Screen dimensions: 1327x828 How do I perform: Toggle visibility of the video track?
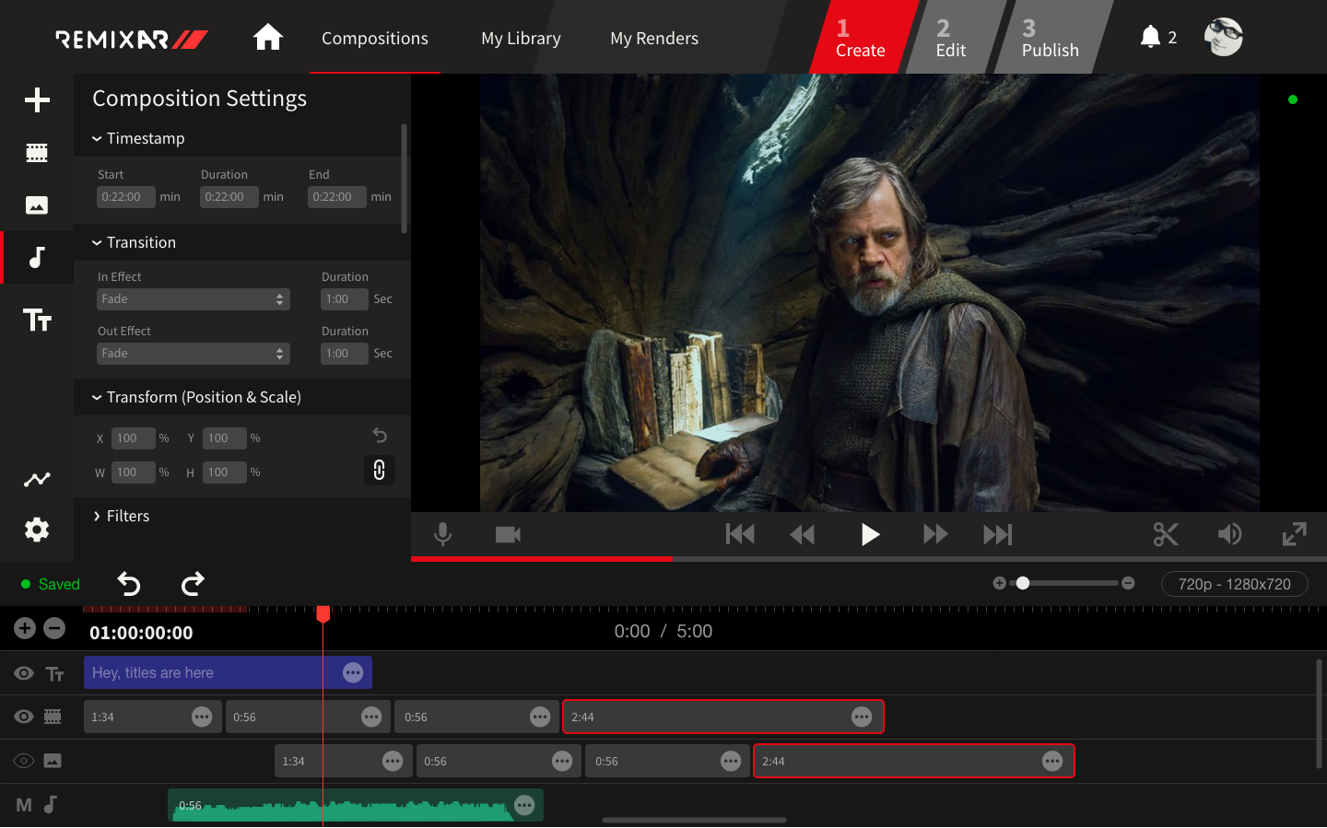[24, 717]
